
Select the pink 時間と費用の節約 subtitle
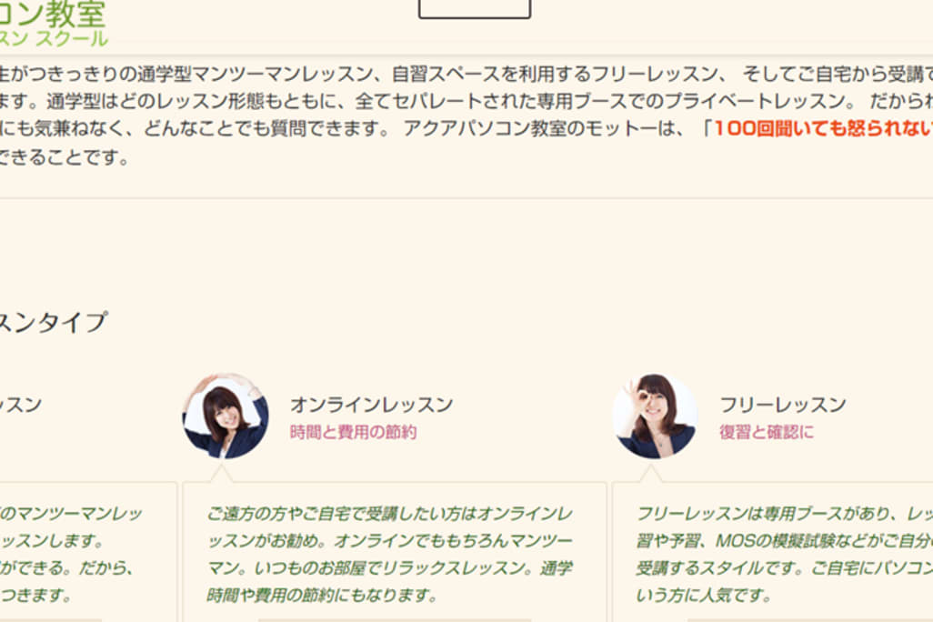click(x=353, y=432)
